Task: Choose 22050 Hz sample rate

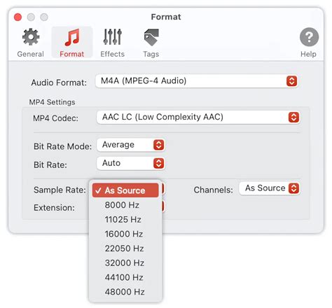Action: tap(125, 248)
